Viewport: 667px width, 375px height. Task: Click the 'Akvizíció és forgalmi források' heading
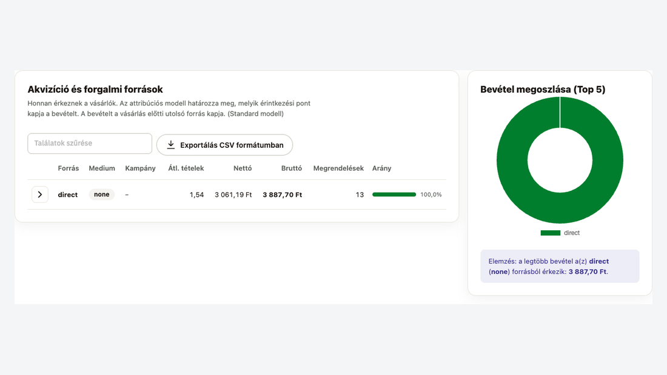pyautogui.click(x=95, y=89)
